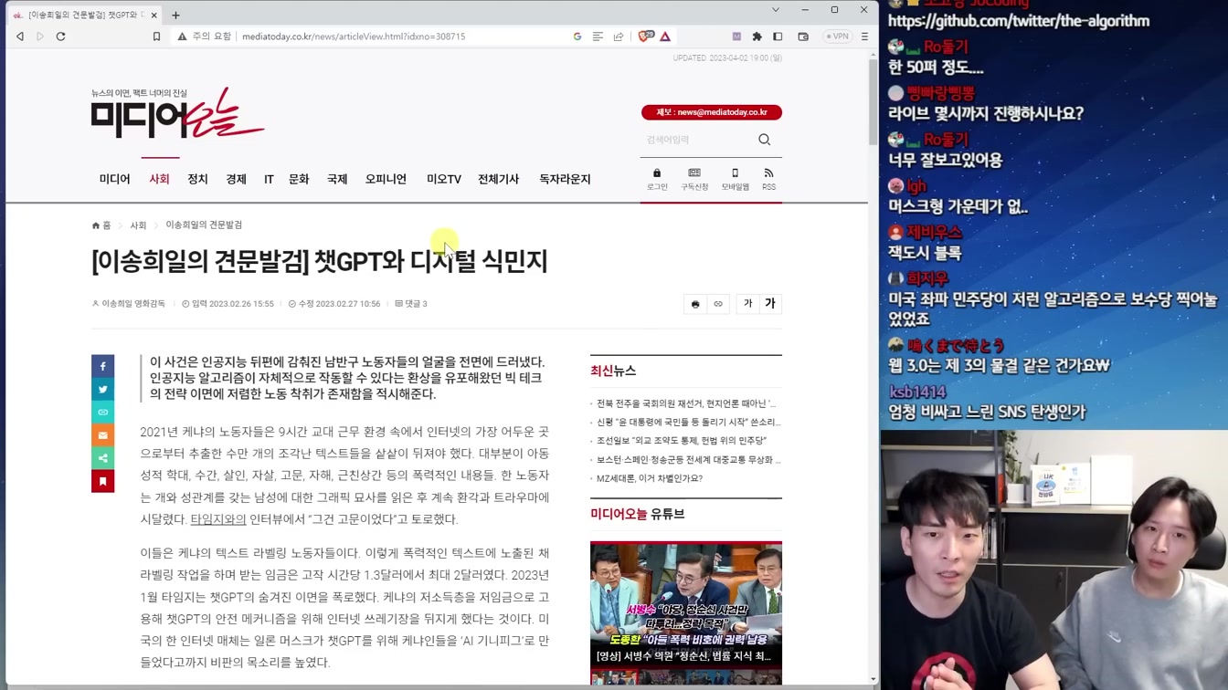The width and height of the screenshot is (1228, 690).
Task: Open the browser hamburger menu
Action: 864,37
